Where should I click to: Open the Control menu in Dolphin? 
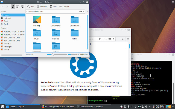pos(64,7)
